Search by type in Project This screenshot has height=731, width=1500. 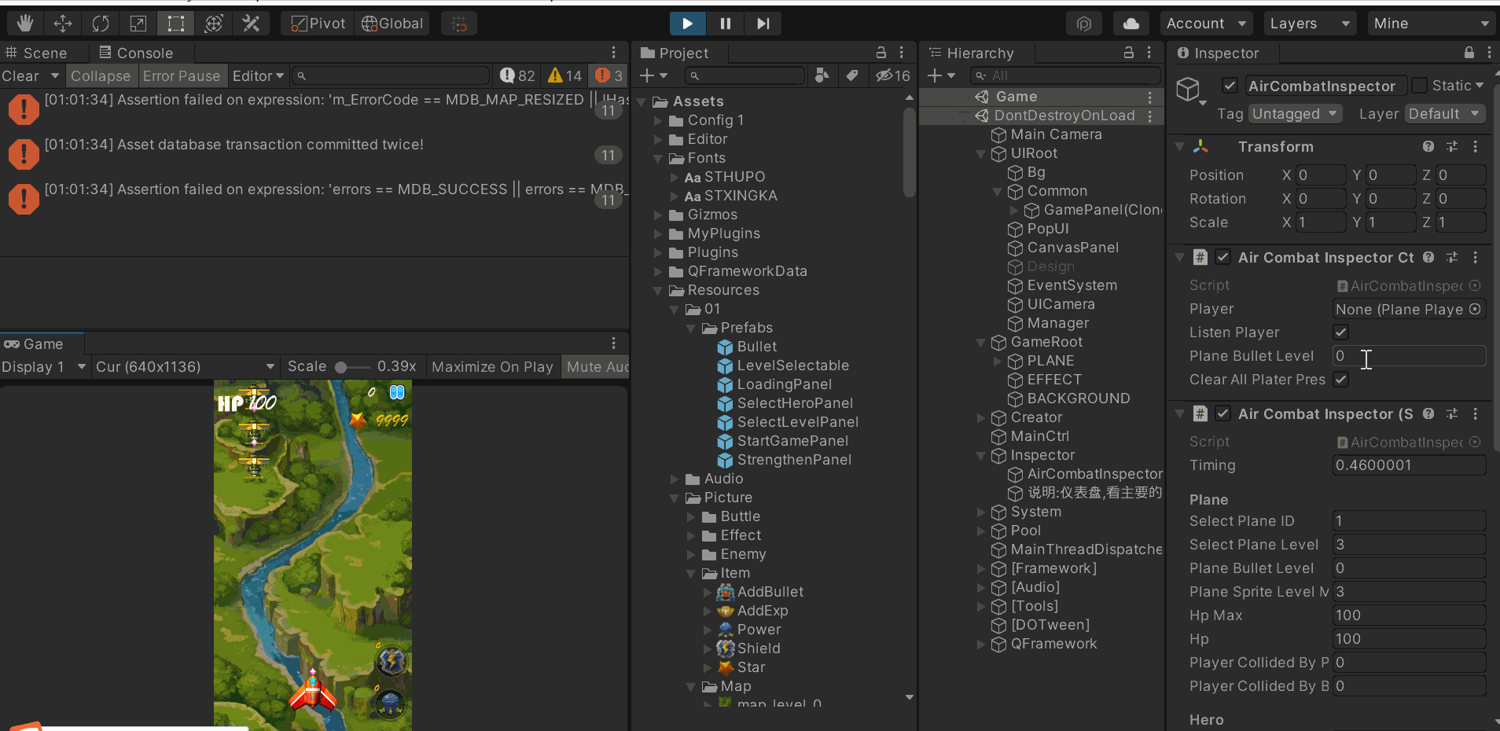[822, 75]
